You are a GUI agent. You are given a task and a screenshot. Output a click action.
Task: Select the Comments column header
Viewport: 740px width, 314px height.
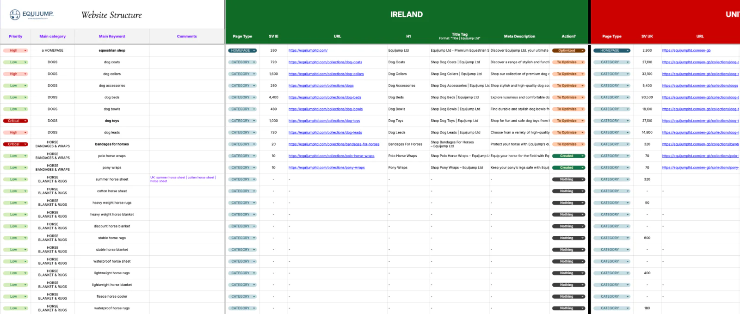pyautogui.click(x=187, y=36)
